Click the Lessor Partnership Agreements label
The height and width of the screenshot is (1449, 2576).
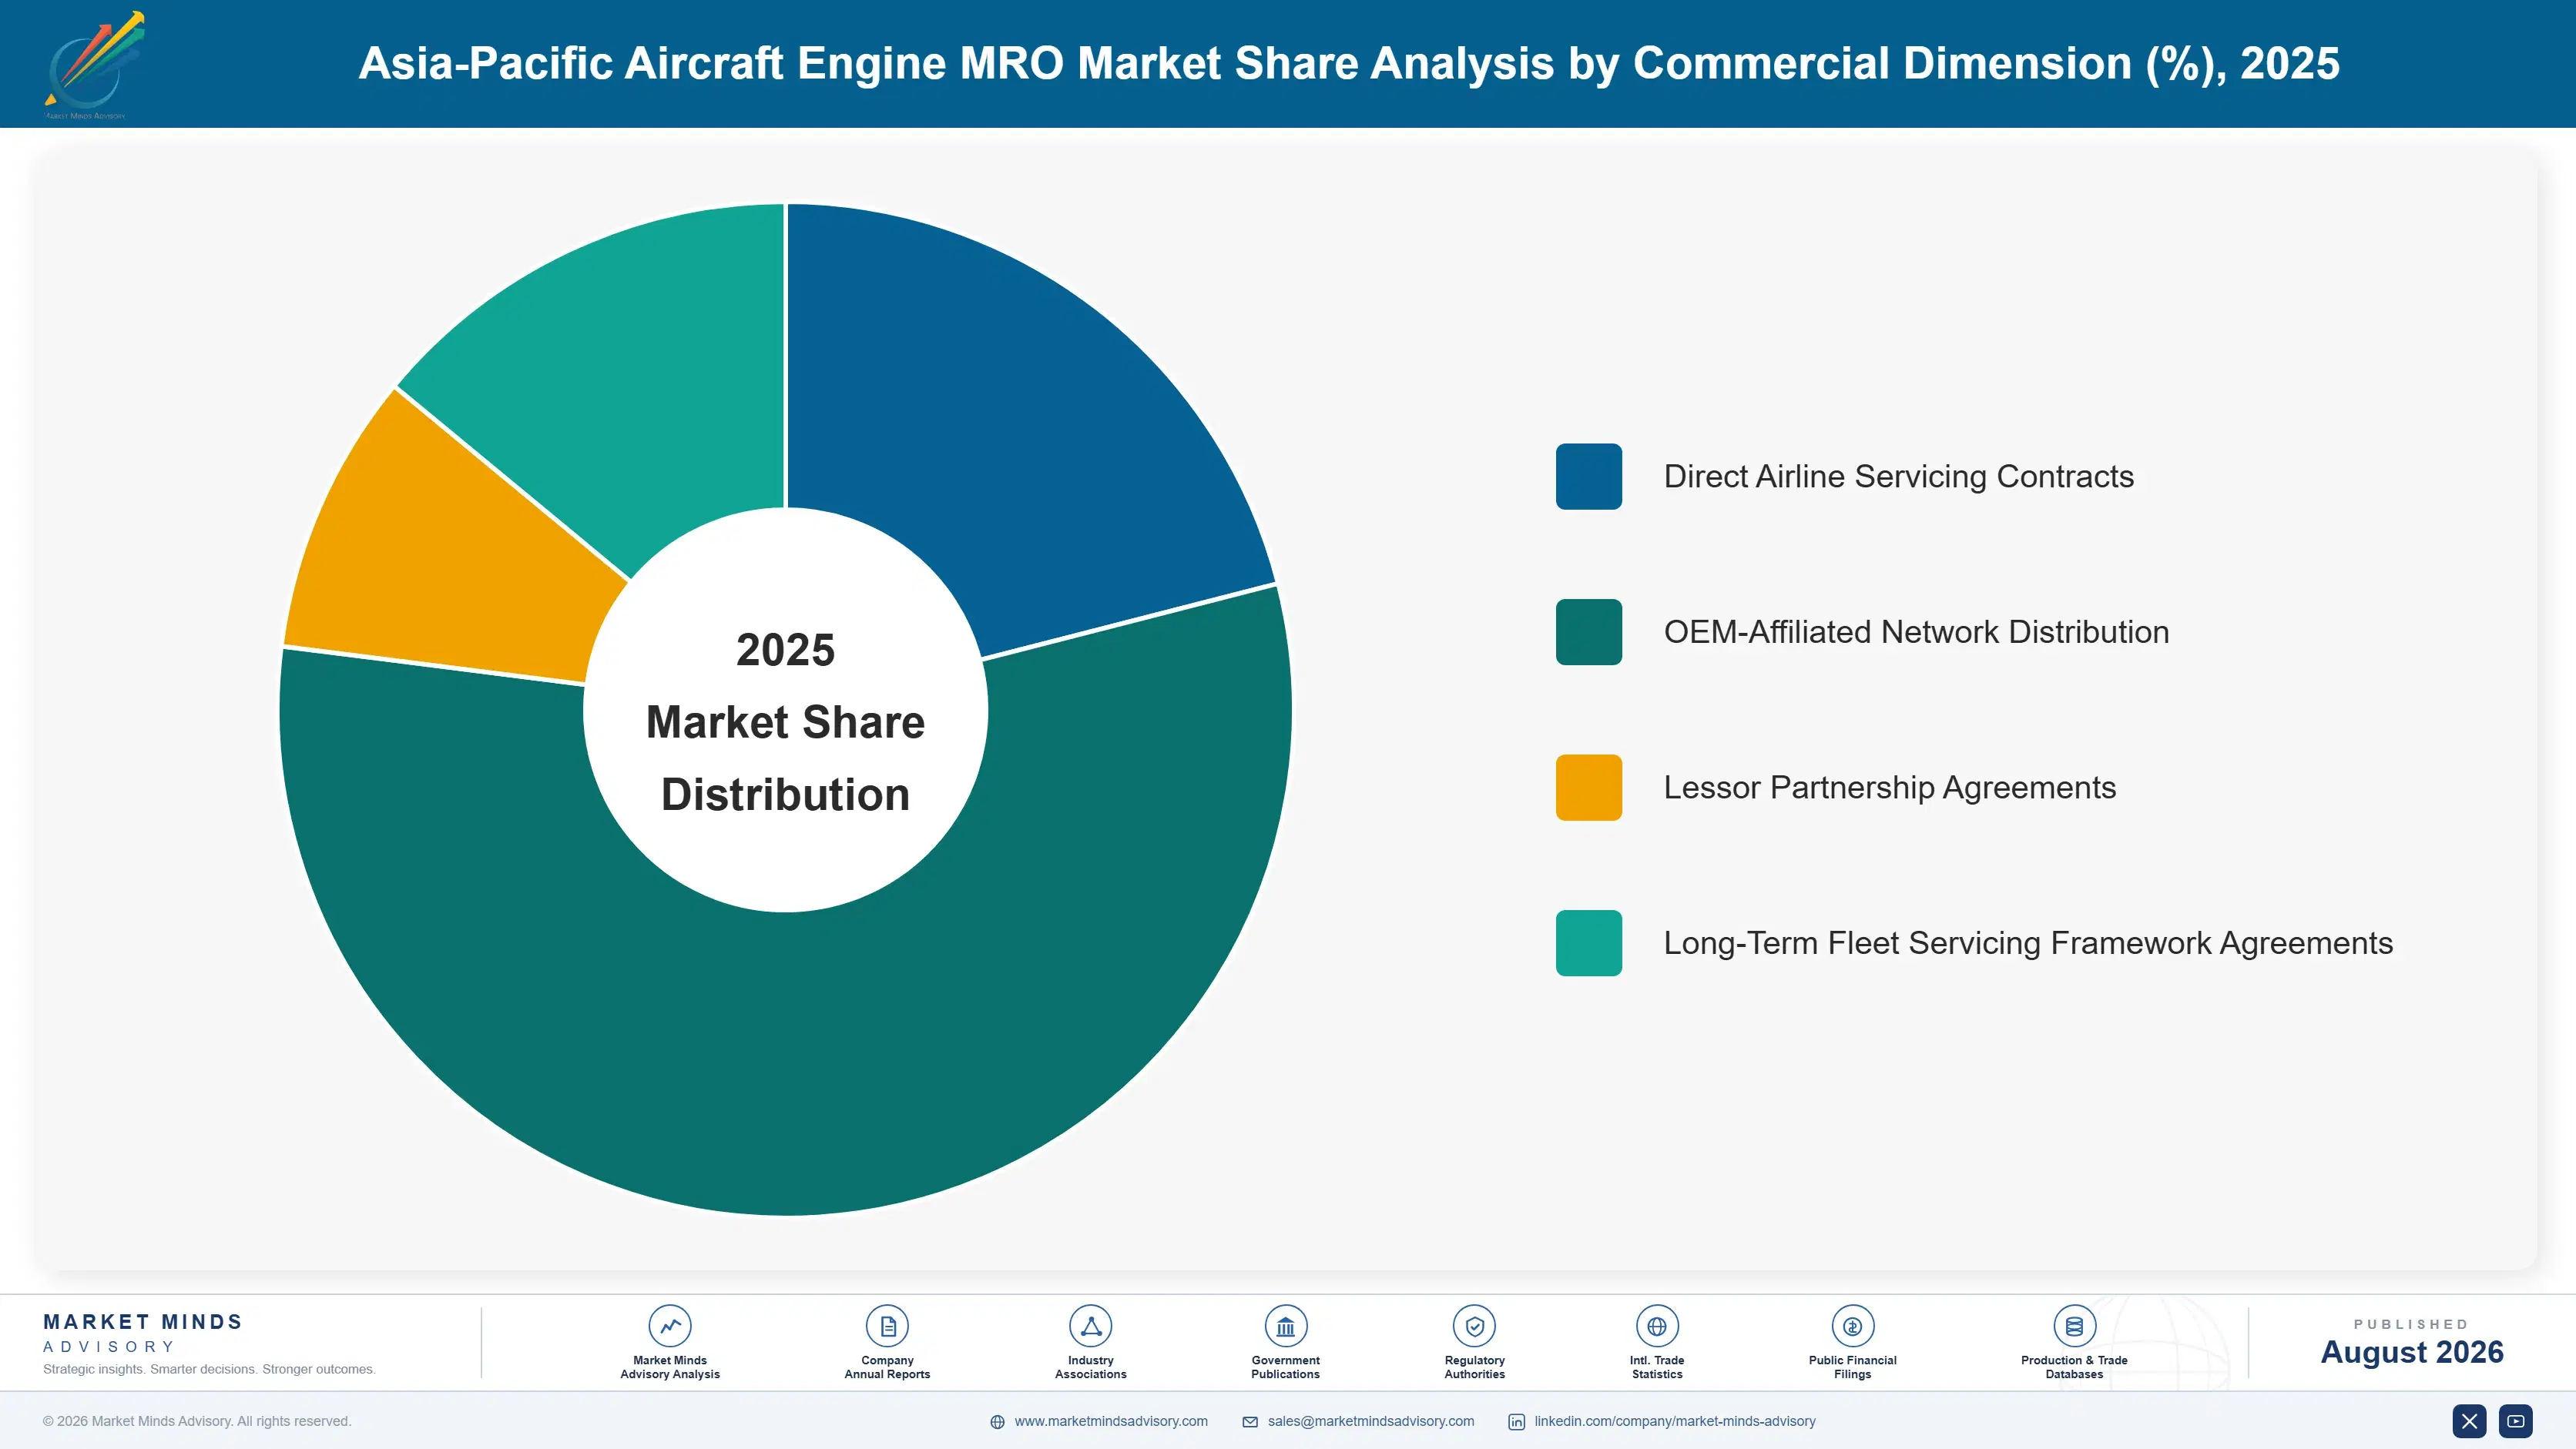point(1889,788)
